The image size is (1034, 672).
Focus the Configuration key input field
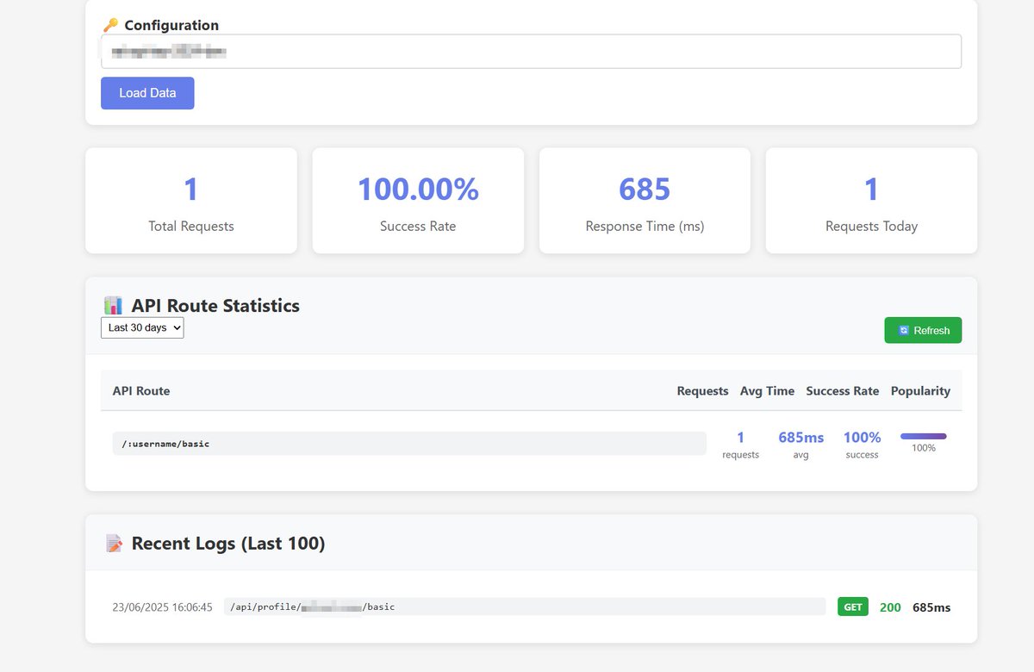pos(531,52)
